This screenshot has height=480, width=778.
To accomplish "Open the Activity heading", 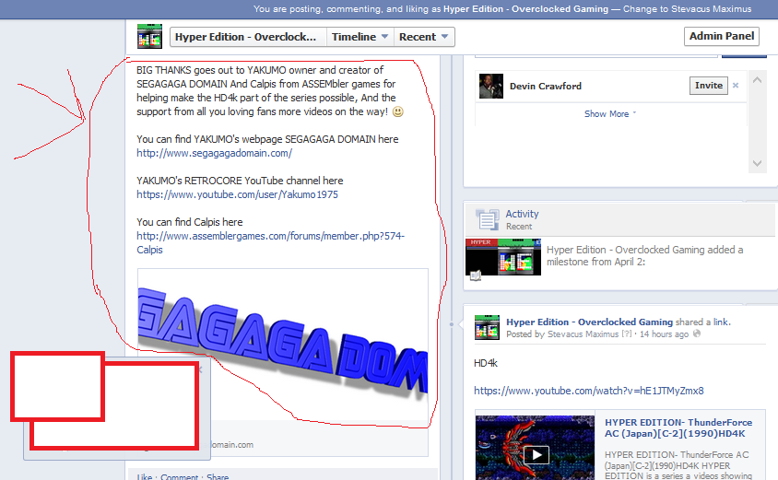I will coord(522,214).
